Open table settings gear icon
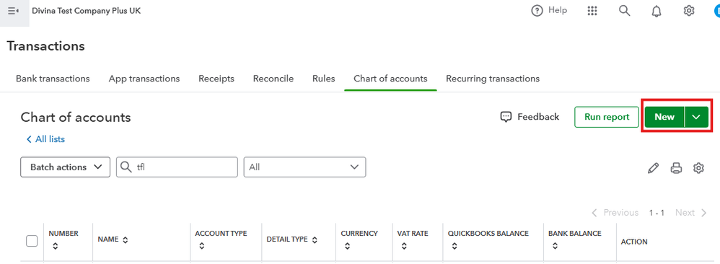 698,168
